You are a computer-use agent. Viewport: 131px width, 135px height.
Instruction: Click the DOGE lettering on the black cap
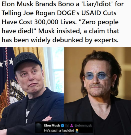24,57
